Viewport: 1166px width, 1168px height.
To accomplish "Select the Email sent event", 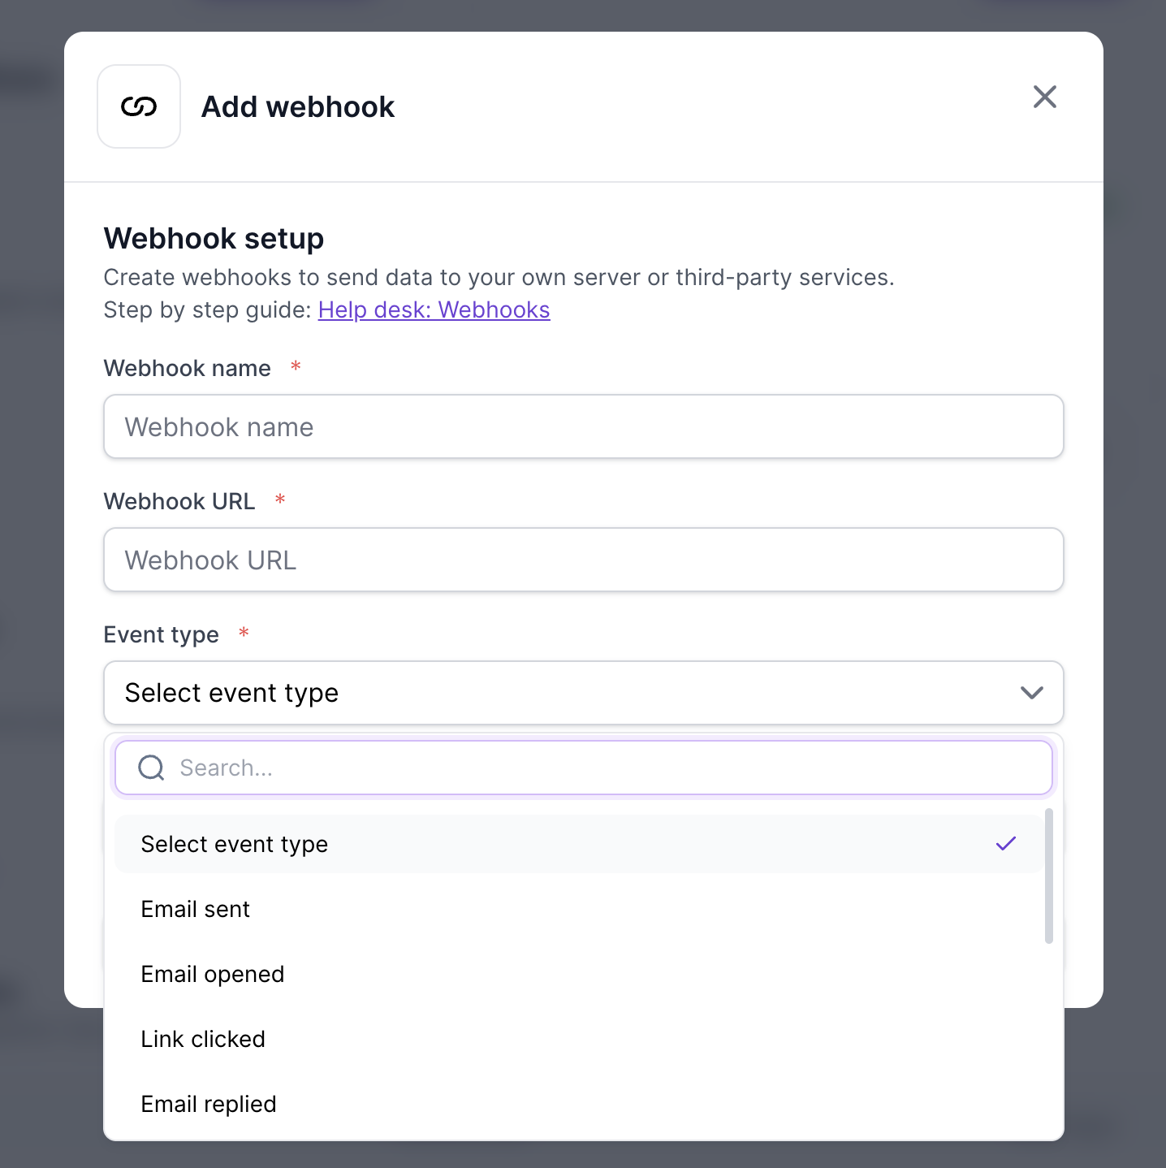I will 196,910.
